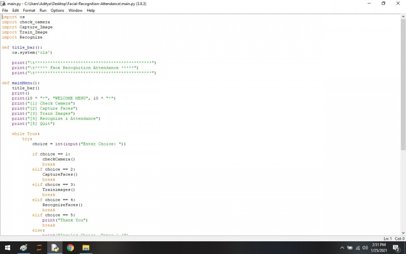This screenshot has height=254, width=406.
Task: Click the volume speaker tray icon
Action: 365,248
